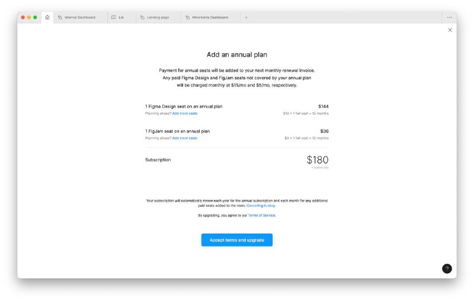Open the three-dot overflow menu
Viewport: 474px width, 301px height.
(x=450, y=18)
